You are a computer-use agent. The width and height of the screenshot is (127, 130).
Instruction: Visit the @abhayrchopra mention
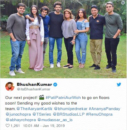coord(21,120)
